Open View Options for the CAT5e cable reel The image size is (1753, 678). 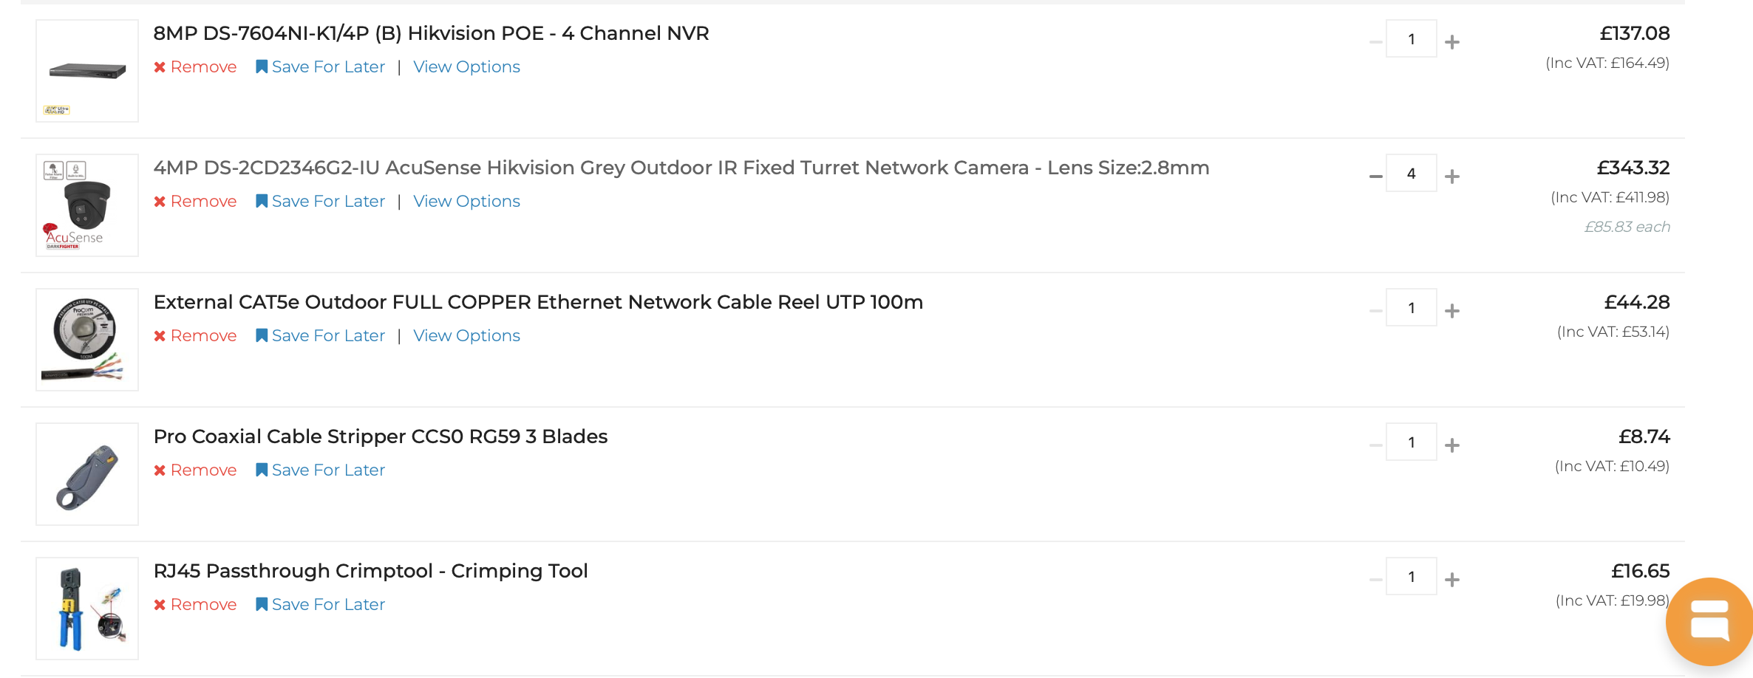[466, 335]
